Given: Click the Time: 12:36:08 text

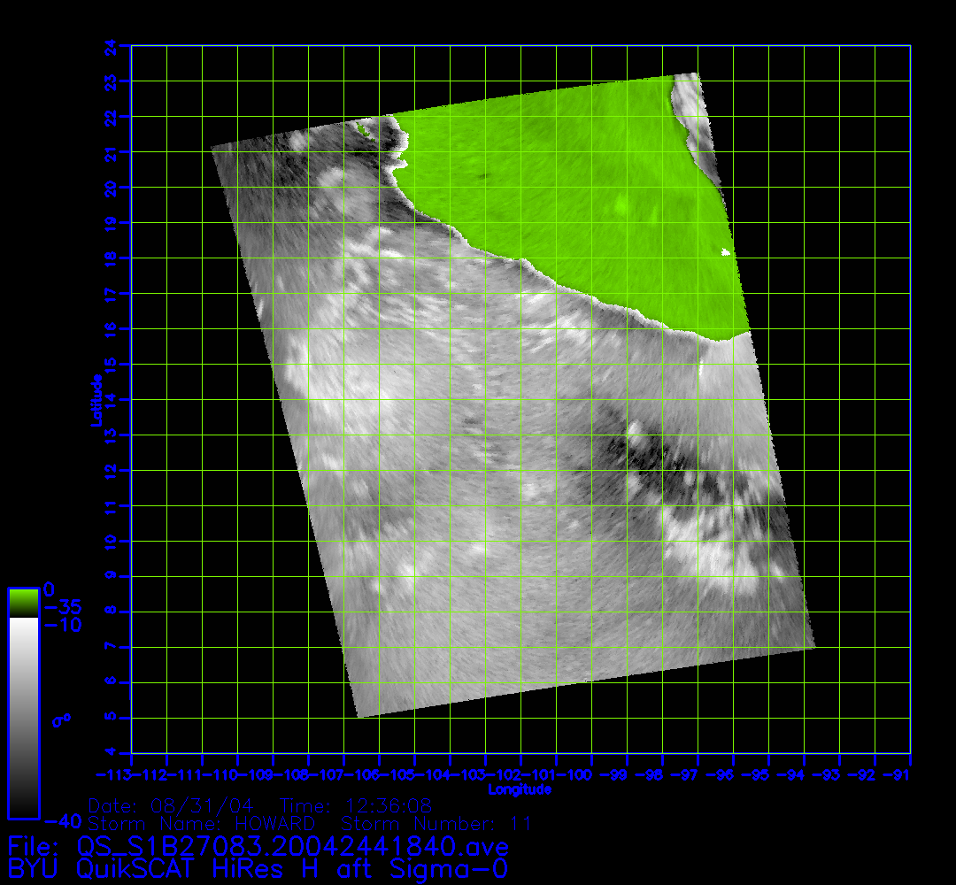Looking at the screenshot, I should (355, 805).
